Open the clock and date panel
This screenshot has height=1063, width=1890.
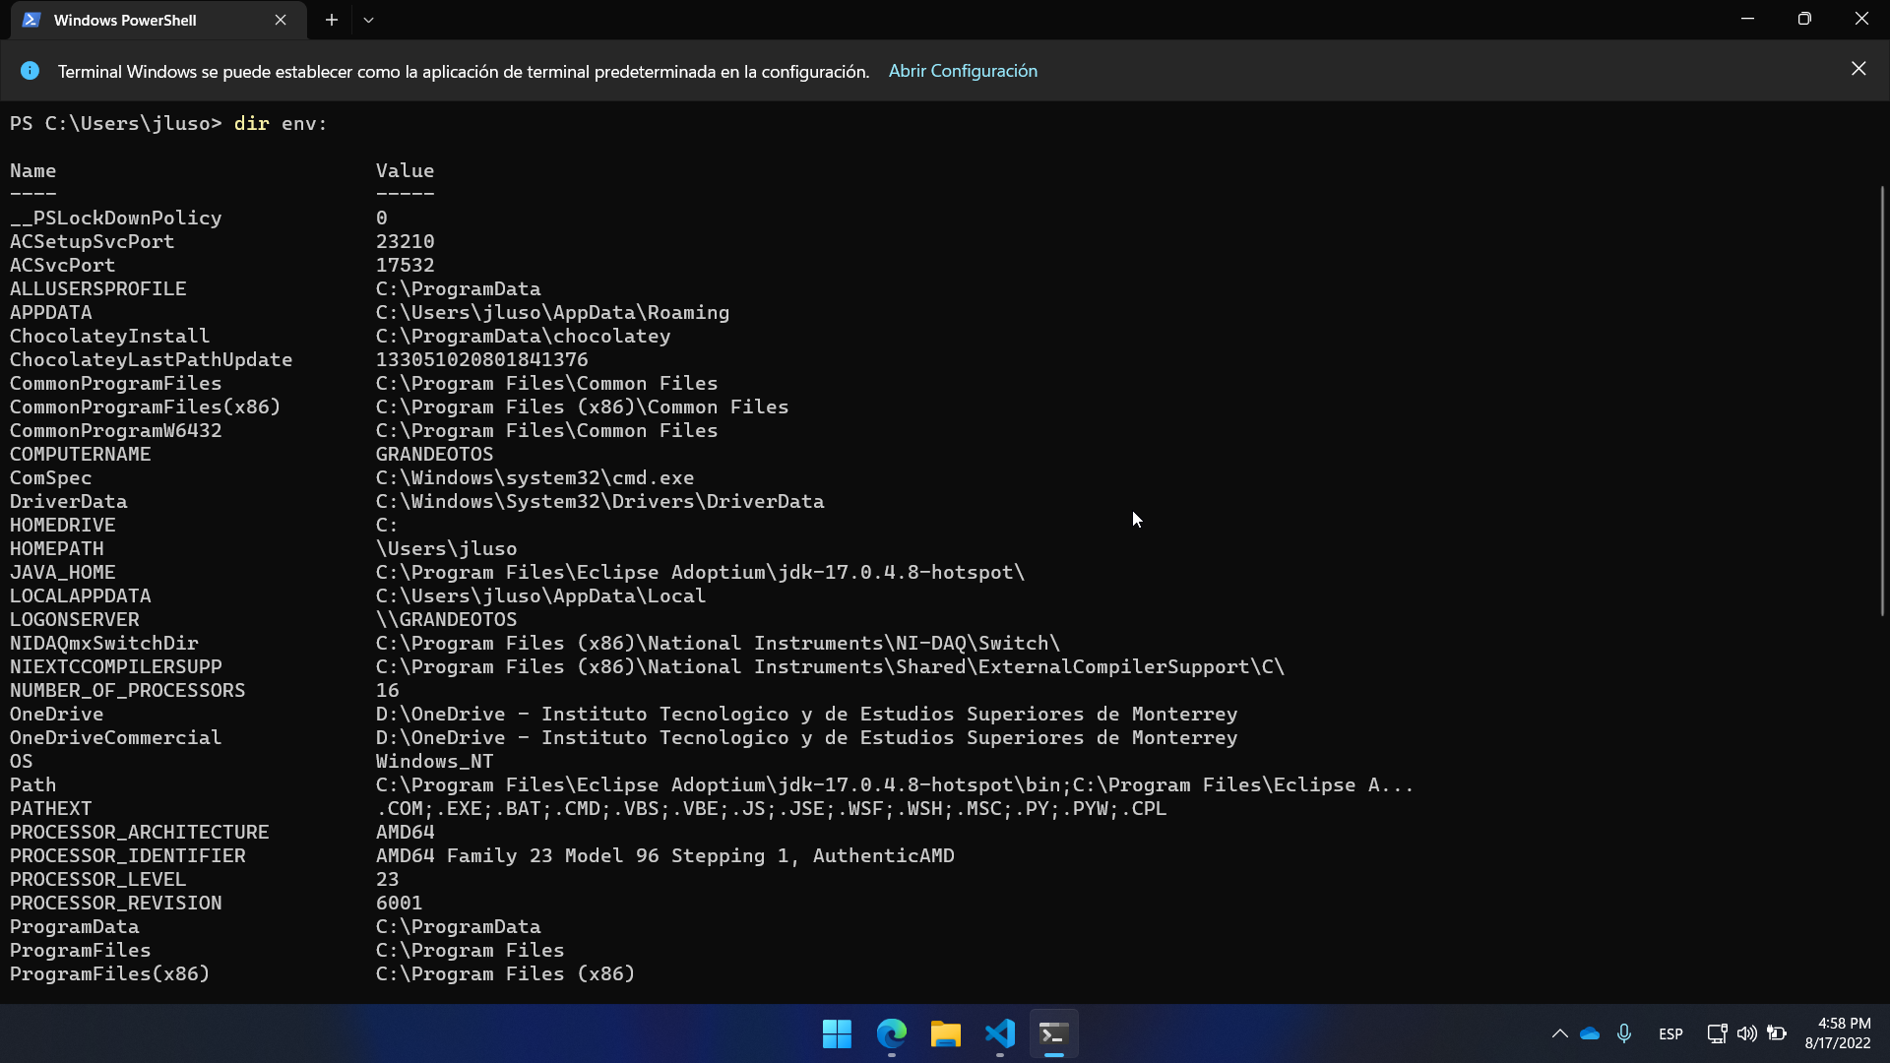(1841, 1033)
